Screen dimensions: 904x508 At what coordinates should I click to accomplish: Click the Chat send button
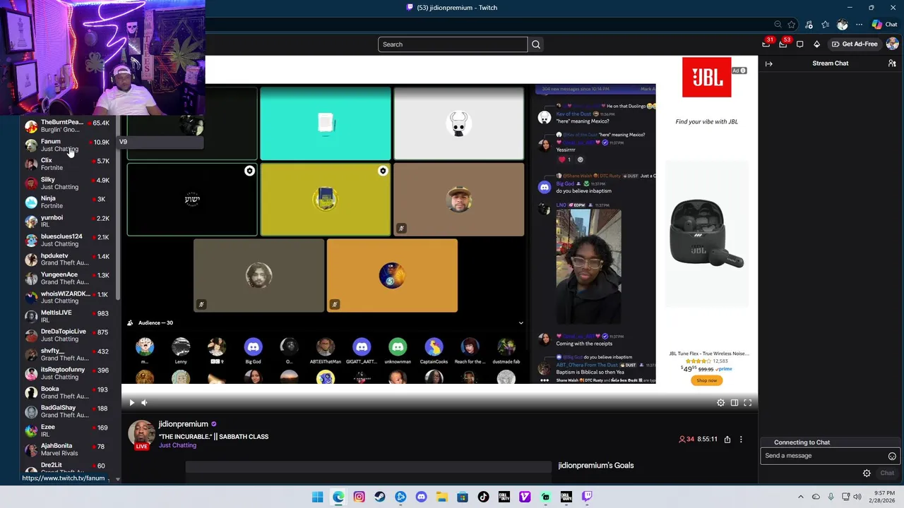[887, 473]
